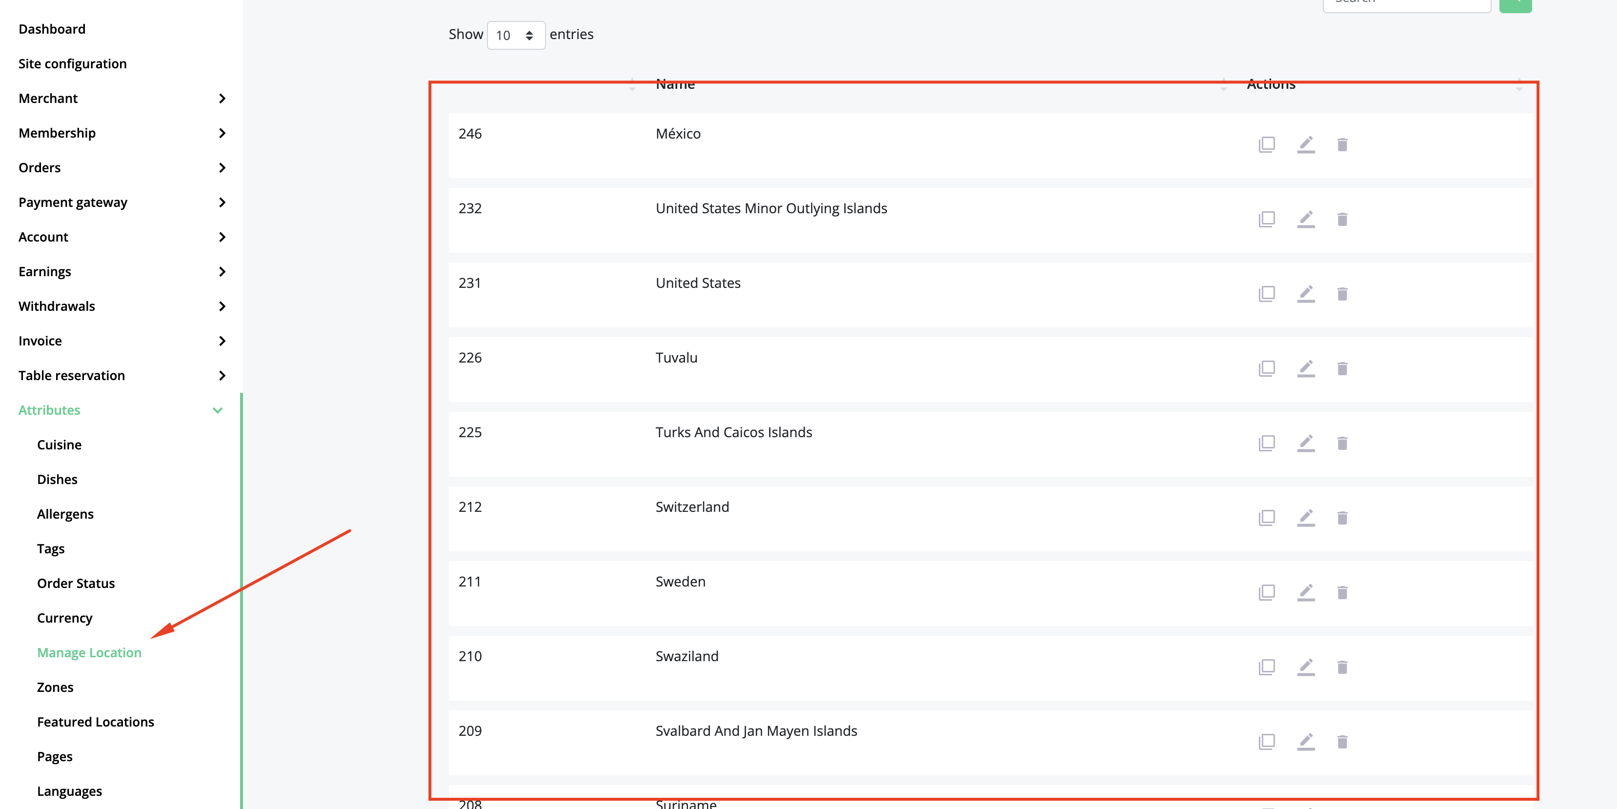Delete the United States row (231)

pyautogui.click(x=1342, y=294)
